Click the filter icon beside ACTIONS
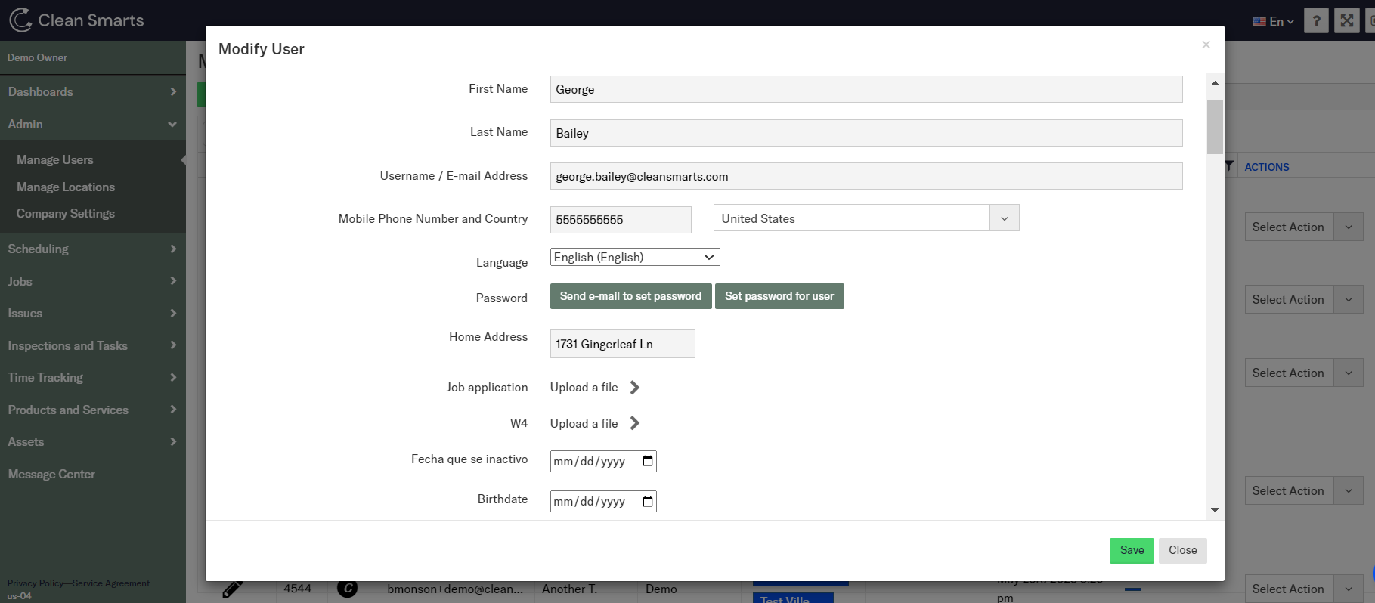The height and width of the screenshot is (603, 1375). coord(1229,166)
